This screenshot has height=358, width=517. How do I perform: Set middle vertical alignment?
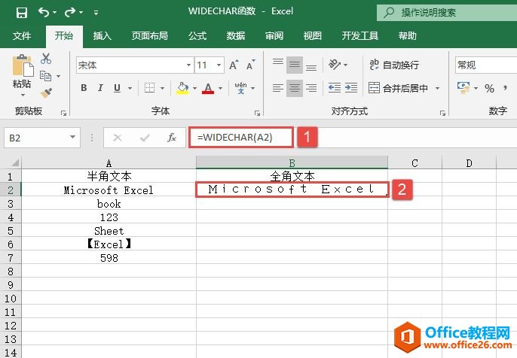coord(295,65)
